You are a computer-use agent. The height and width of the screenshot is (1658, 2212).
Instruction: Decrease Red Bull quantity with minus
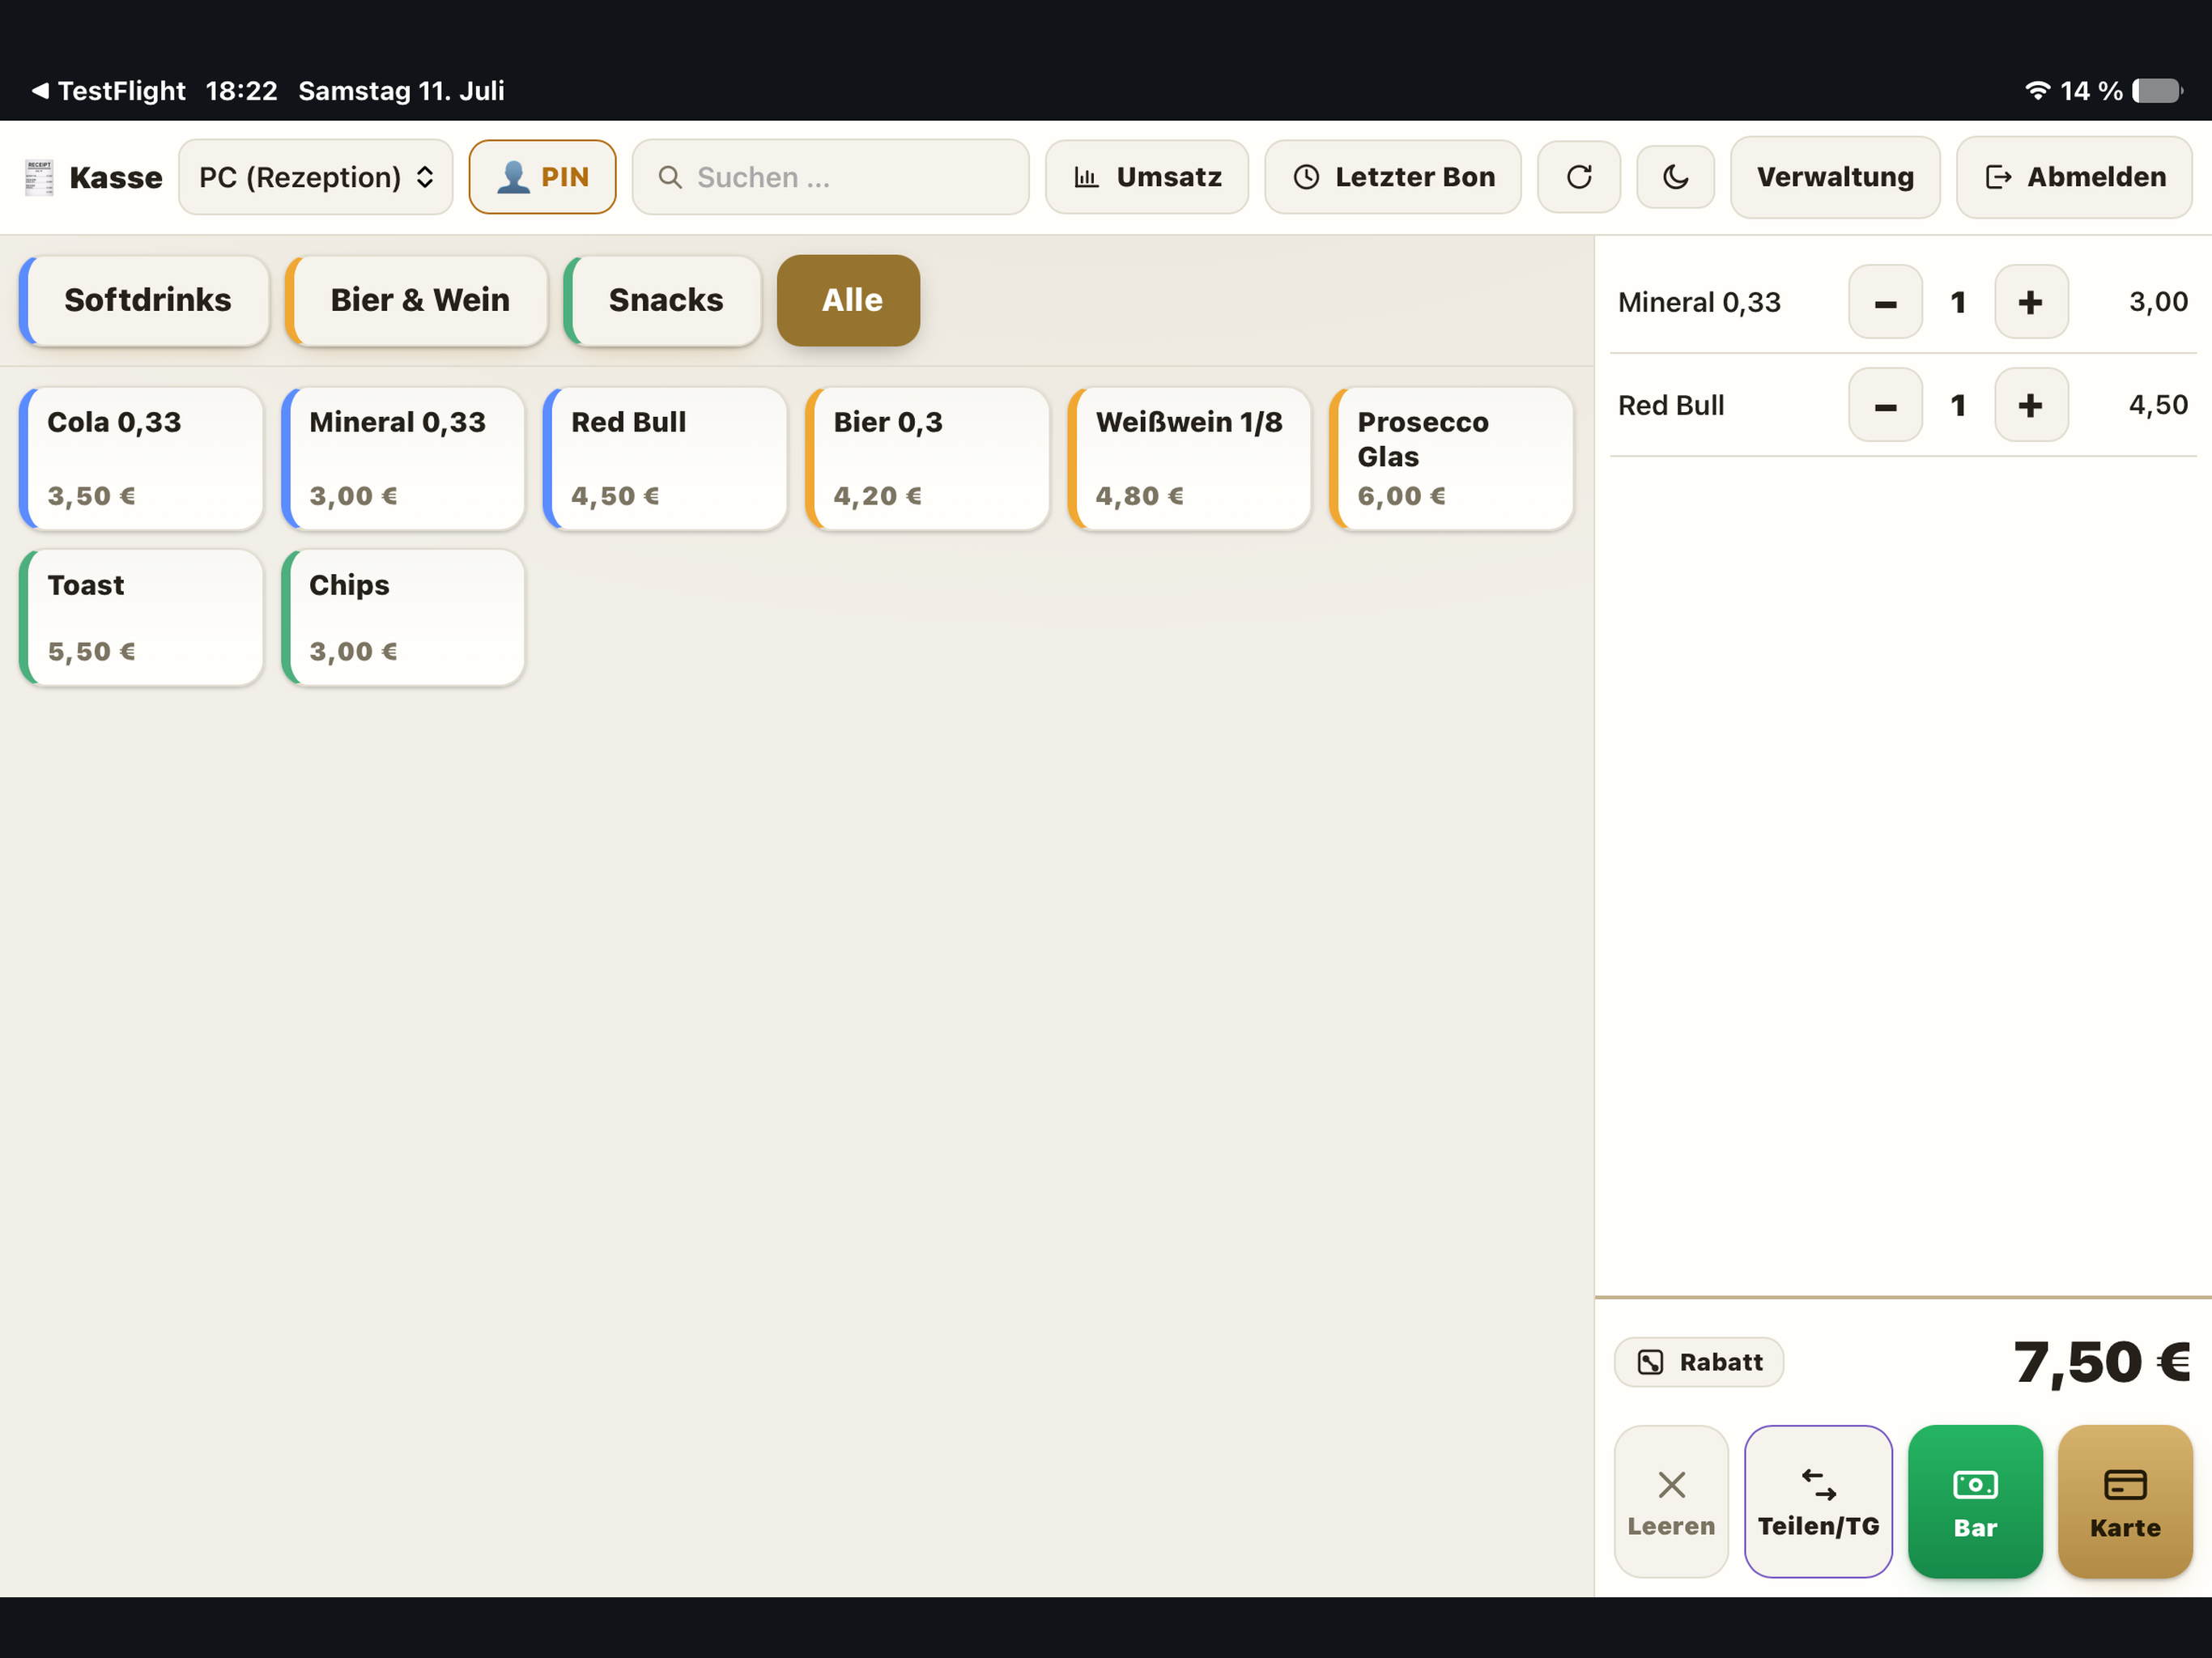tap(1885, 405)
